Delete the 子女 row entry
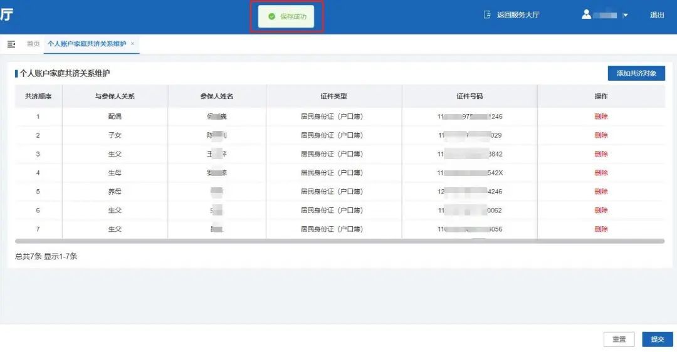 pyautogui.click(x=601, y=135)
